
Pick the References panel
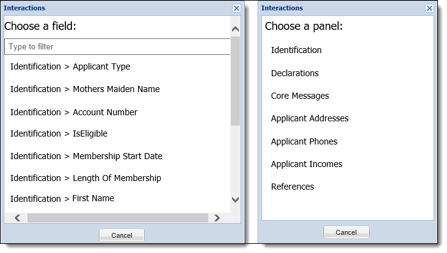pos(293,187)
